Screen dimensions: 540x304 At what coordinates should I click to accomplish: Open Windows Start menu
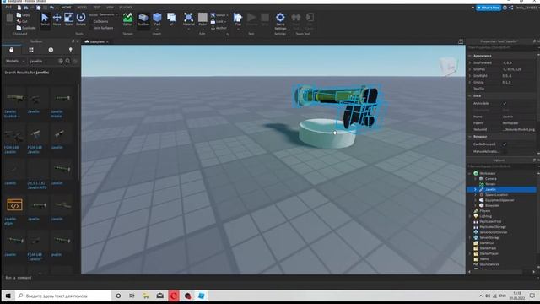click(8, 296)
